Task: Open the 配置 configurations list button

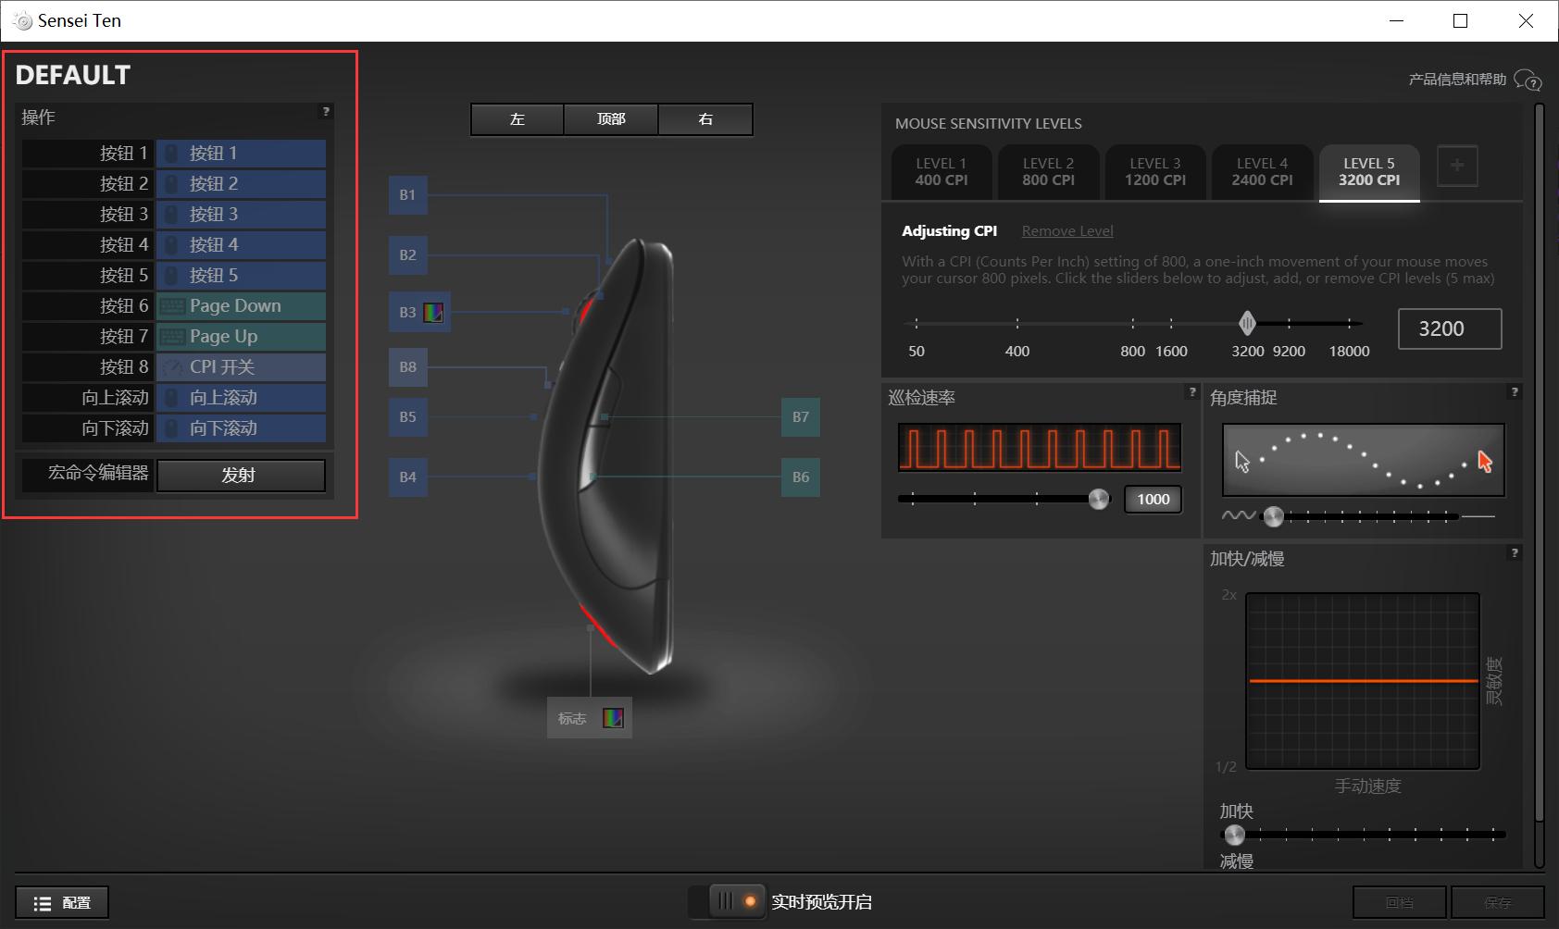Action: [62, 902]
